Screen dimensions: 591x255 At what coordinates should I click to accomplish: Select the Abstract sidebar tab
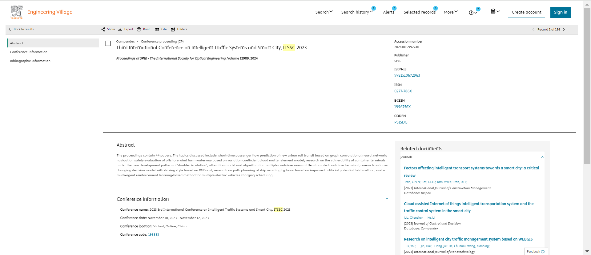53,43
